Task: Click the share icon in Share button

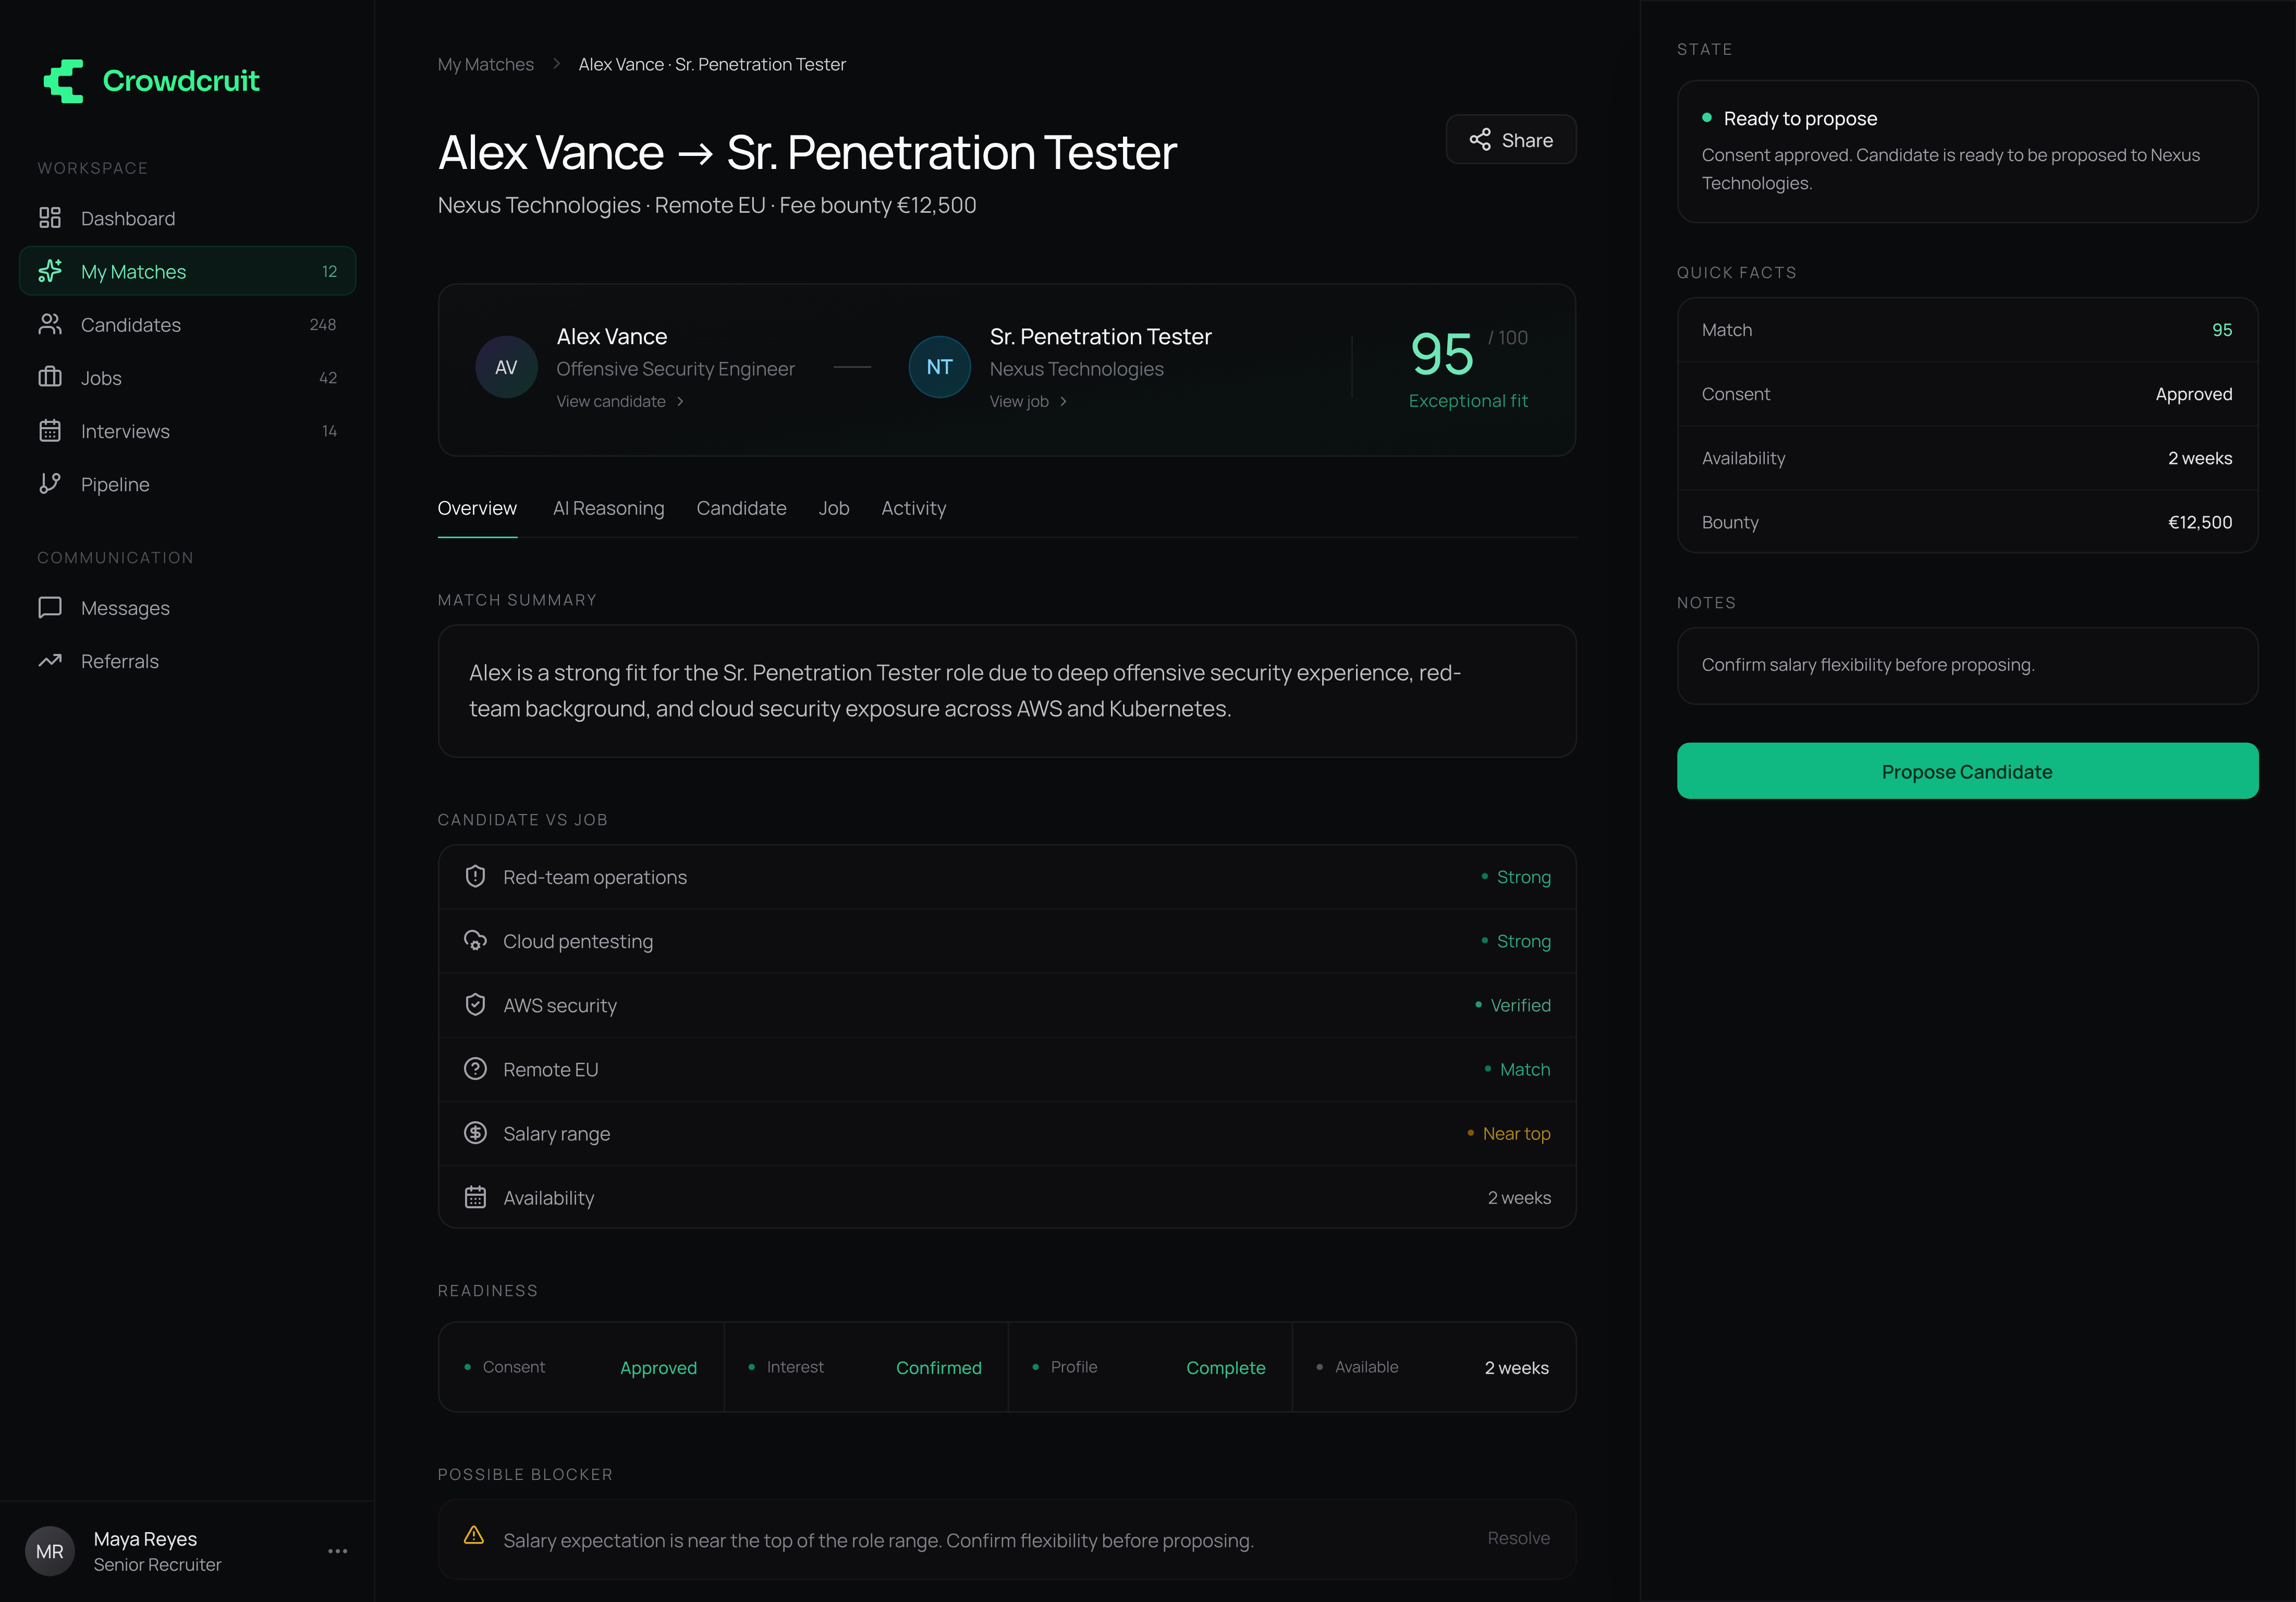Action: (x=1480, y=140)
